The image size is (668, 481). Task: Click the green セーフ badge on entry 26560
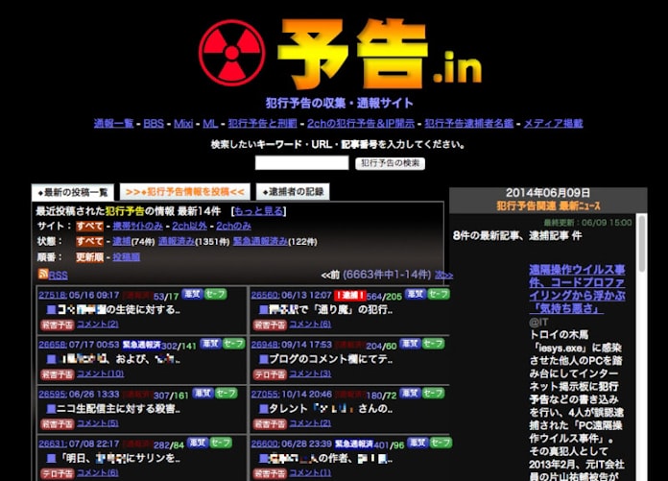(x=439, y=294)
